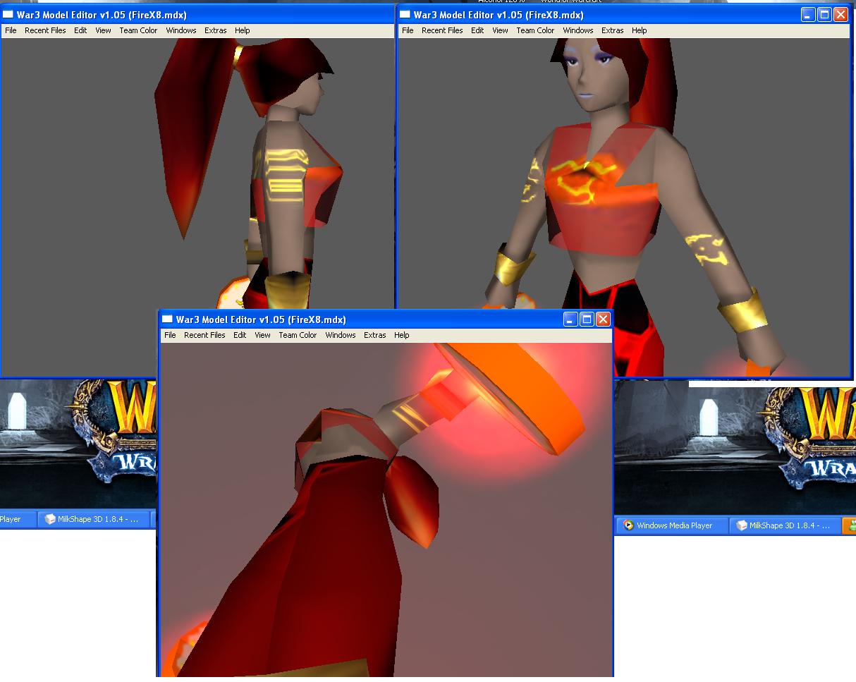Switch to MilkShape 3D on the right taskbar

click(x=785, y=525)
